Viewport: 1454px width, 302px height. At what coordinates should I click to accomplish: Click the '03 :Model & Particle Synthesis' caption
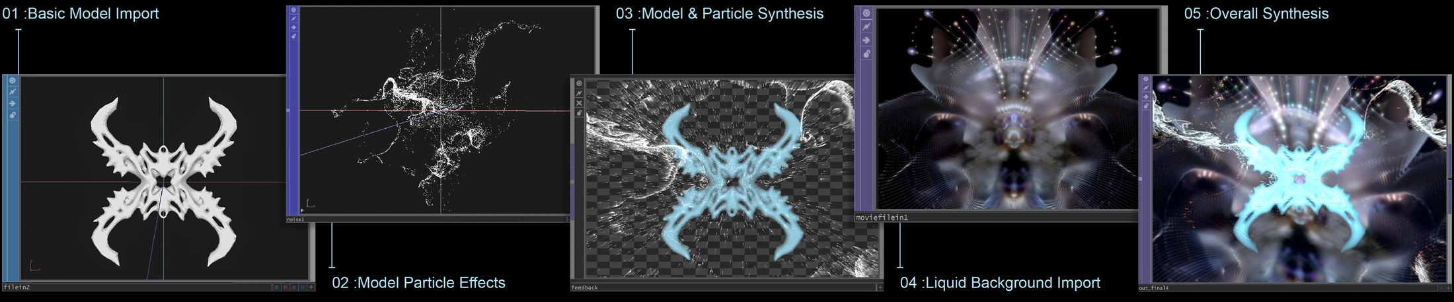point(720,13)
